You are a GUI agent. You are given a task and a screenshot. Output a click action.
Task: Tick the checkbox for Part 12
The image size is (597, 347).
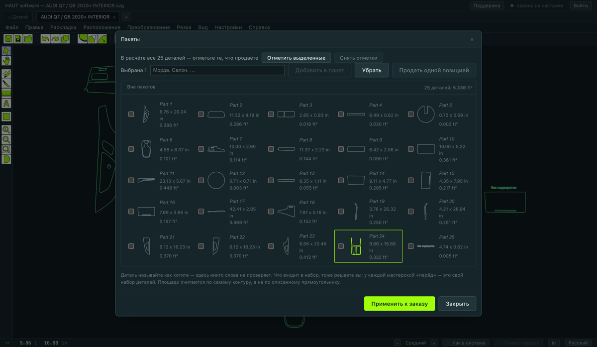201,180
